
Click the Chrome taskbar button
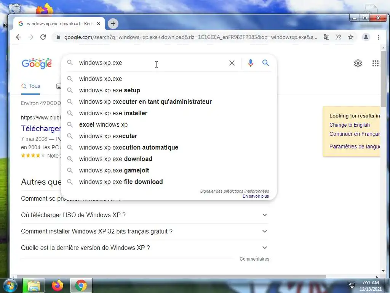coord(81,285)
